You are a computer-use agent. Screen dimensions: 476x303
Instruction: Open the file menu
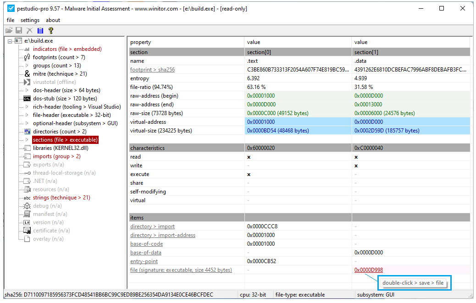pyautogui.click(x=11, y=20)
